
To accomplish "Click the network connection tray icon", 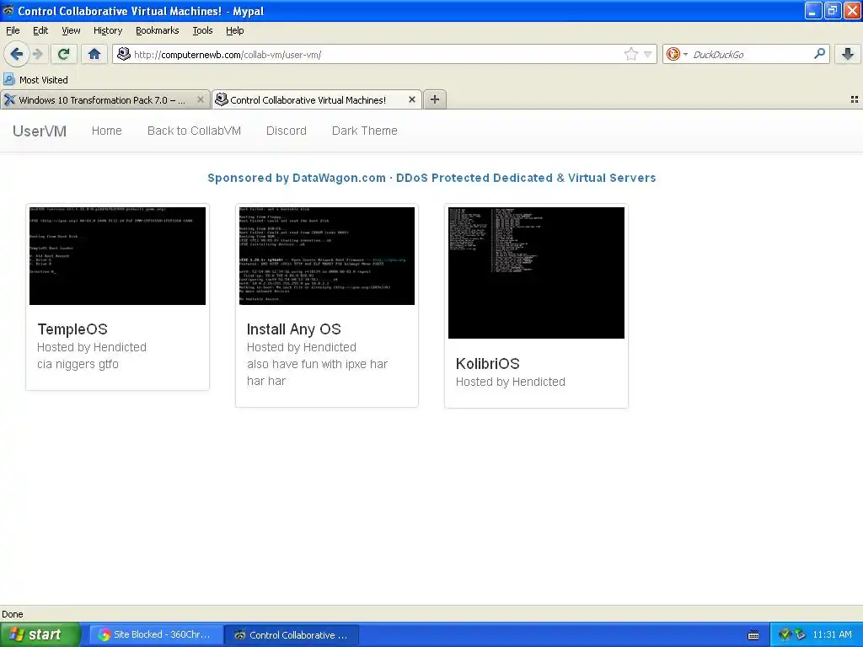I will click(800, 635).
